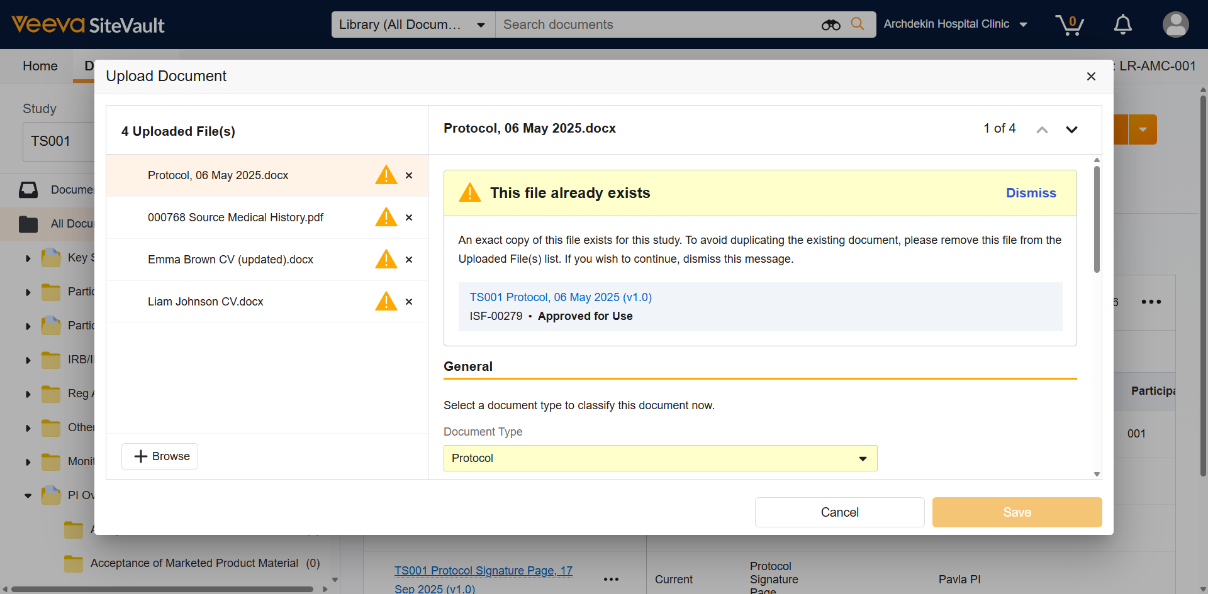Save the uploaded documents
The width and height of the screenshot is (1208, 594).
click(1016, 512)
